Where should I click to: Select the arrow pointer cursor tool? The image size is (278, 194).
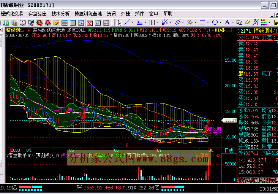tap(120, 22)
